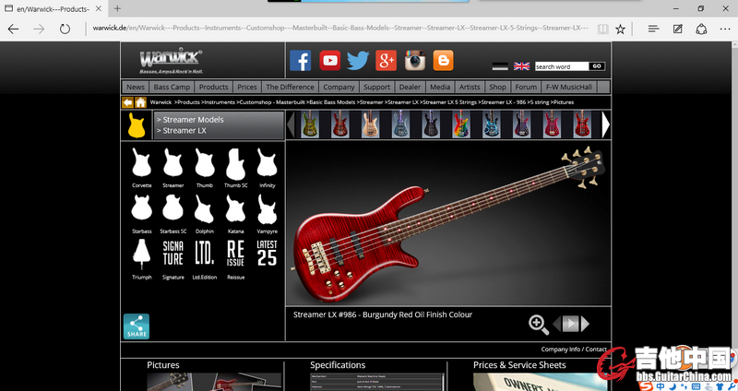Click the Share button icon
This screenshot has width=738, height=391.
pyautogui.click(x=137, y=326)
